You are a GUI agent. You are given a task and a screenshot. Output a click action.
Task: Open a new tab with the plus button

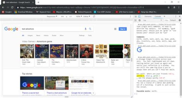38,2
